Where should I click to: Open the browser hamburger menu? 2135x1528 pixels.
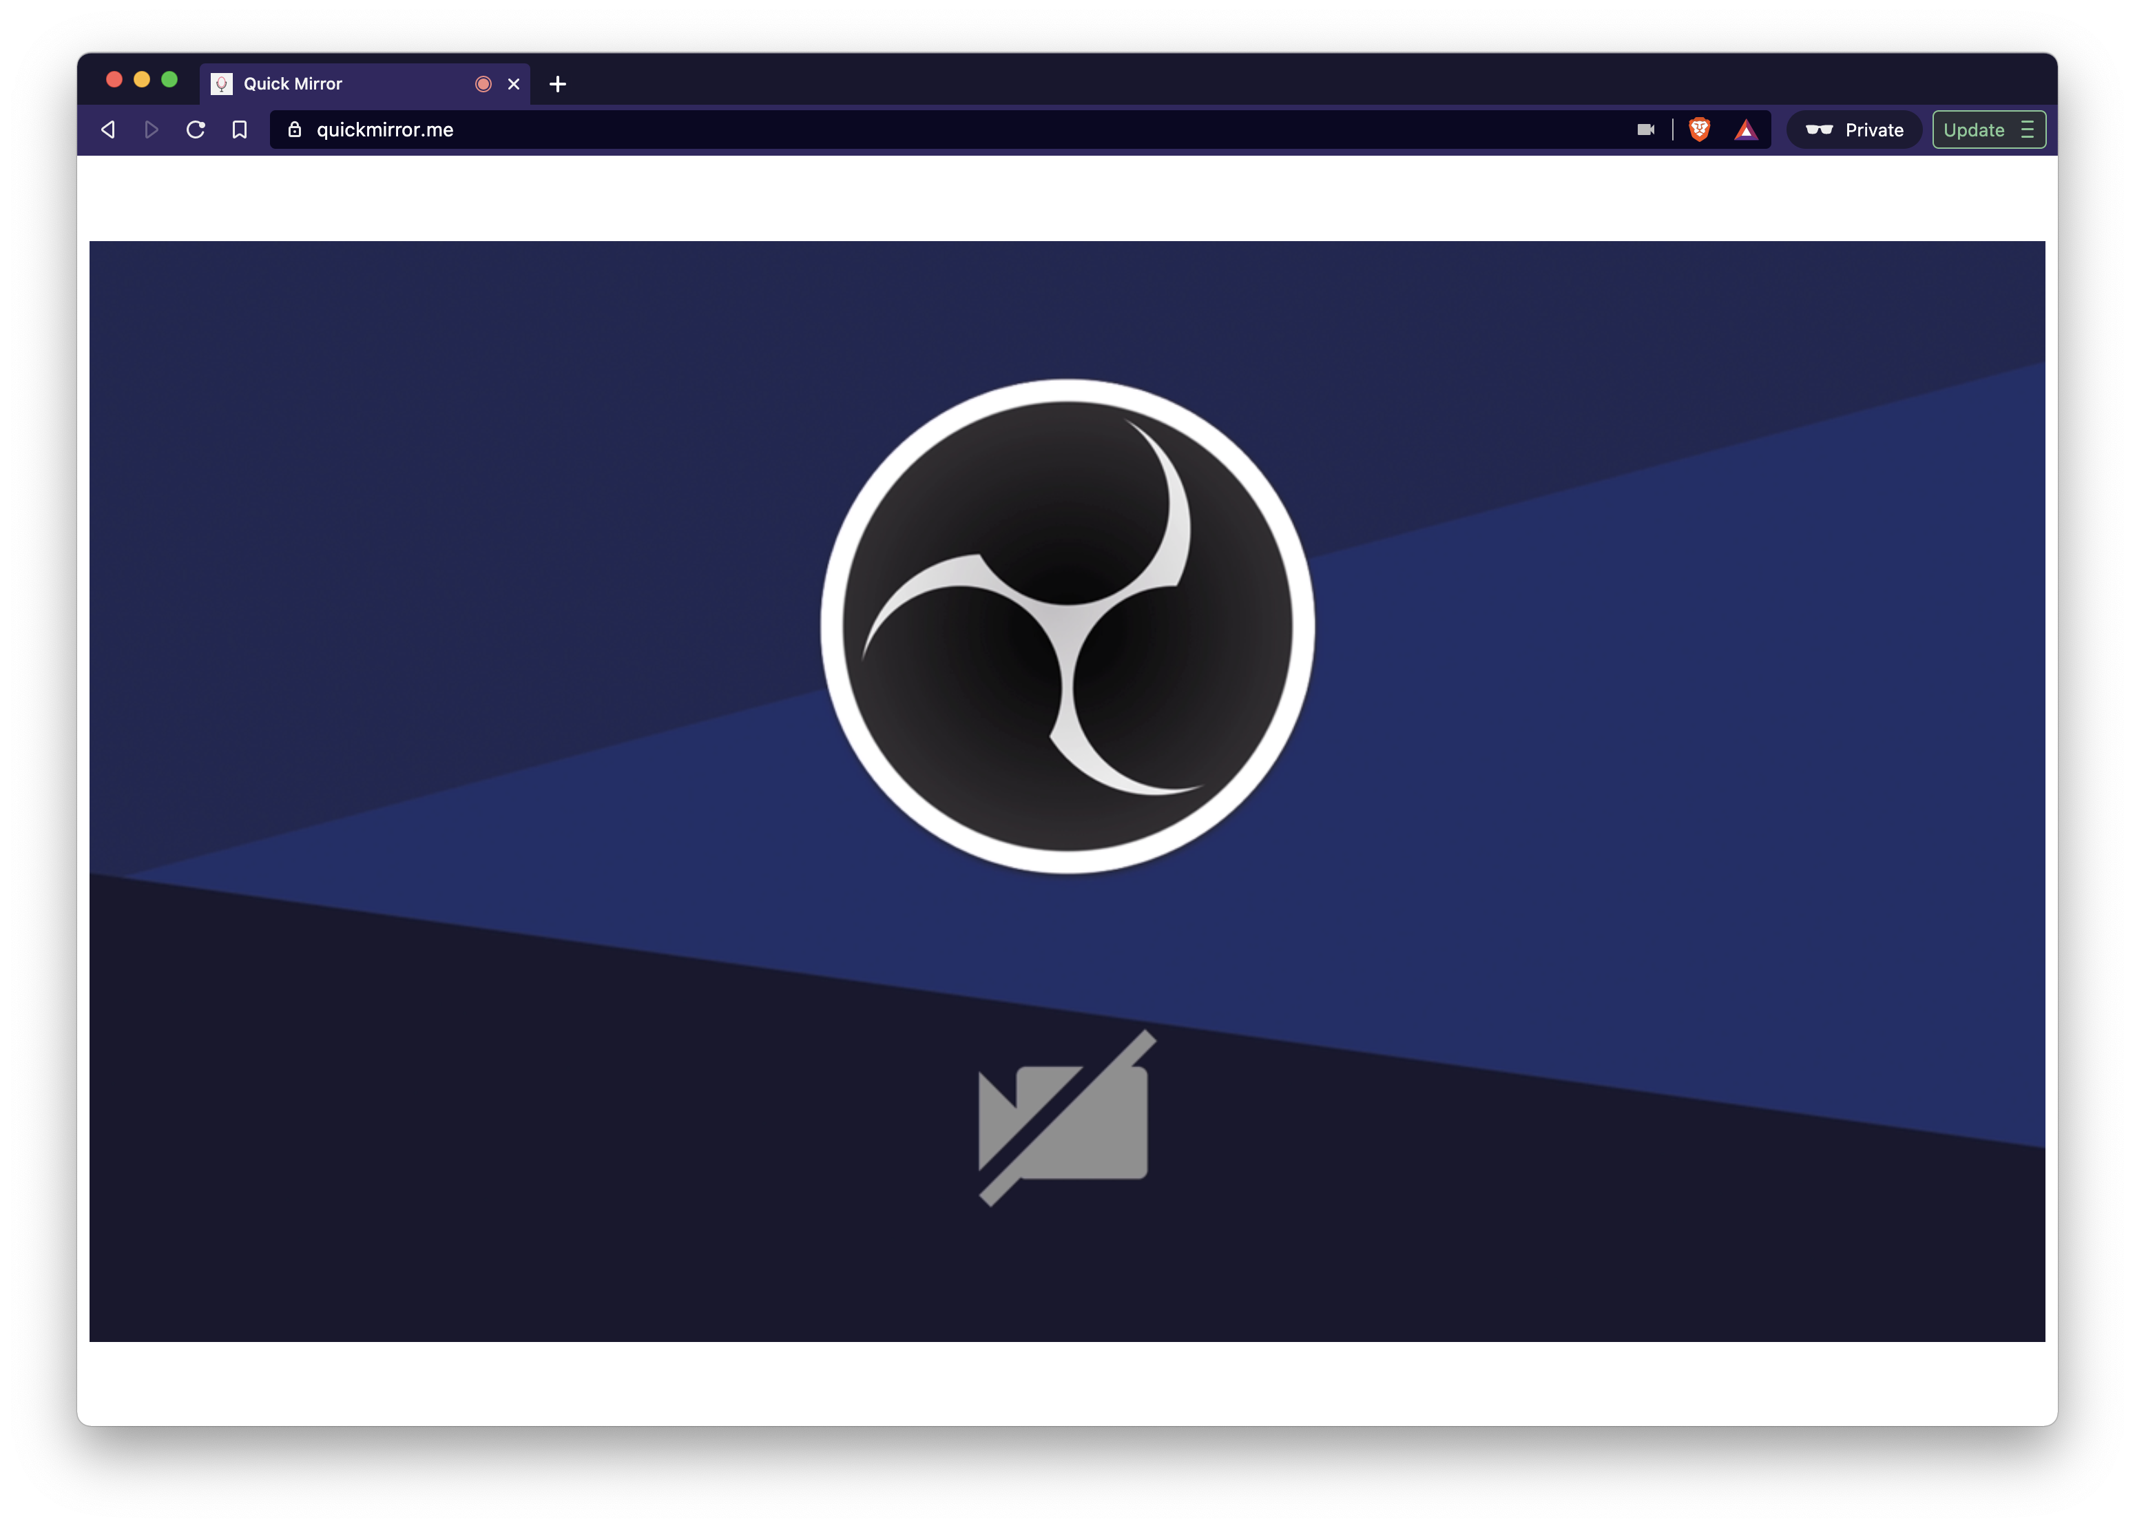point(2028,130)
